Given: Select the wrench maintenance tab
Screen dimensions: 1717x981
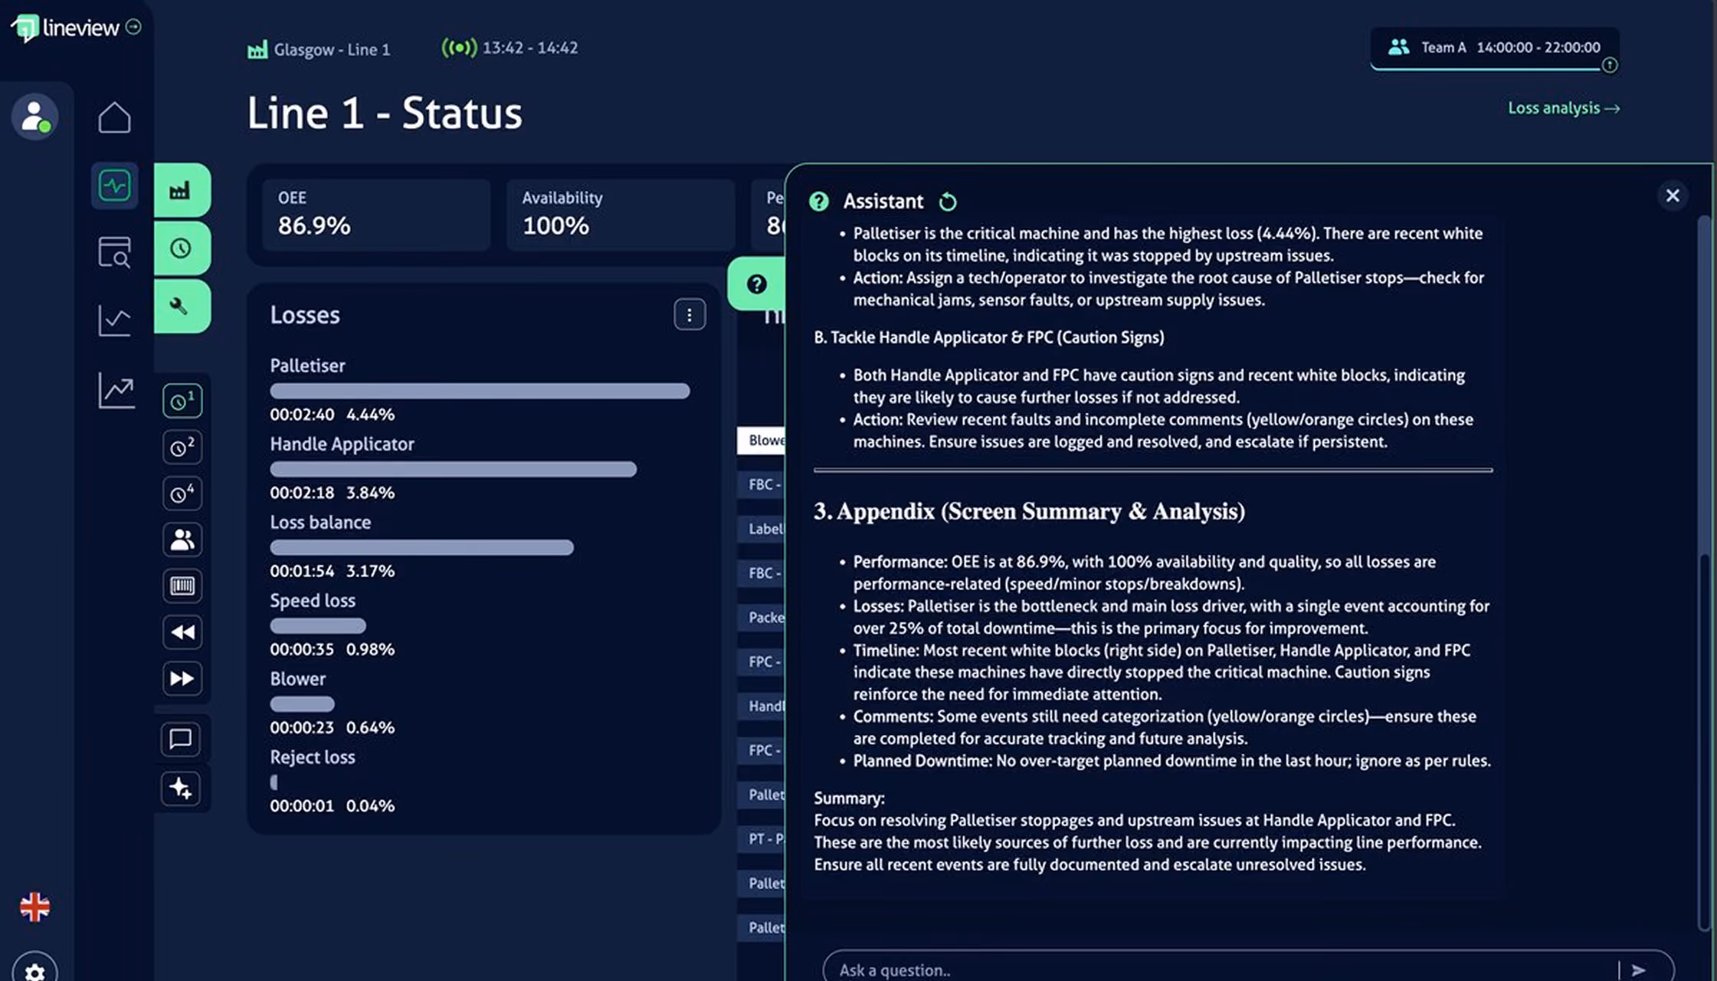Looking at the screenshot, I should coord(182,307).
